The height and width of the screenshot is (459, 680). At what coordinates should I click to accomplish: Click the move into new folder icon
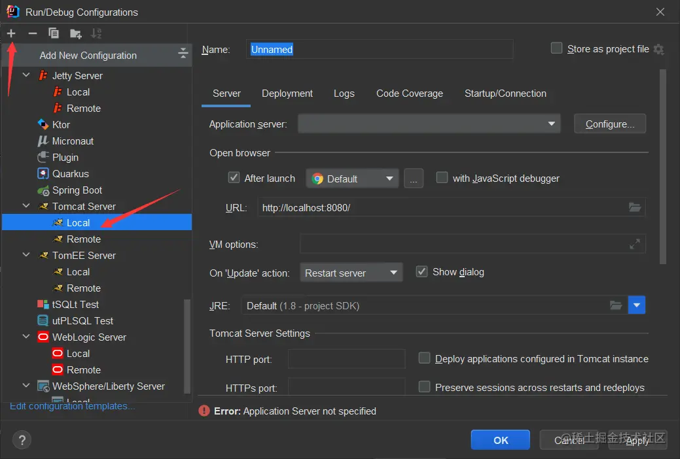pyautogui.click(x=75, y=34)
